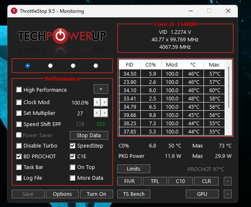Select the first profile radio button
The height and width of the screenshot is (207, 251).
[x=28, y=66]
